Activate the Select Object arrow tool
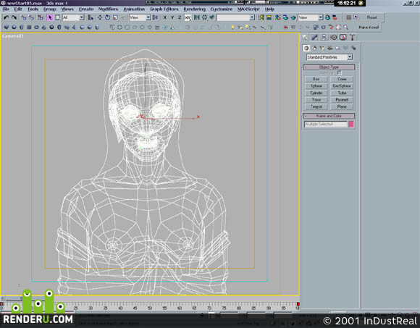The image size is (420, 328). tap(50, 17)
